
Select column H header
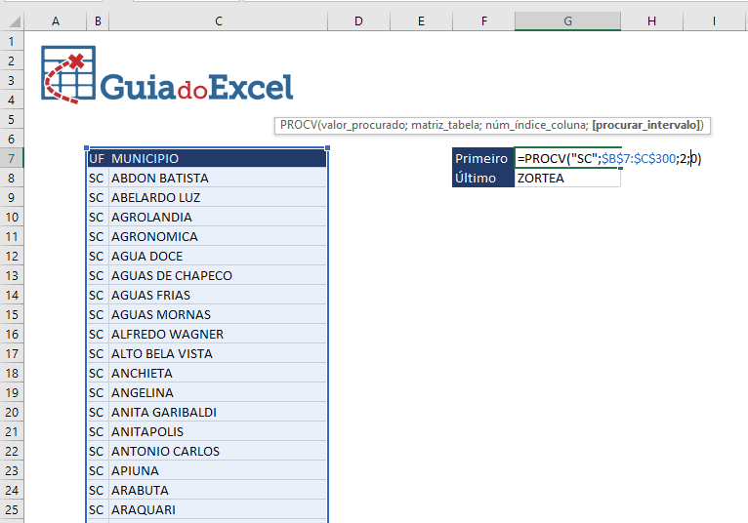(x=651, y=21)
